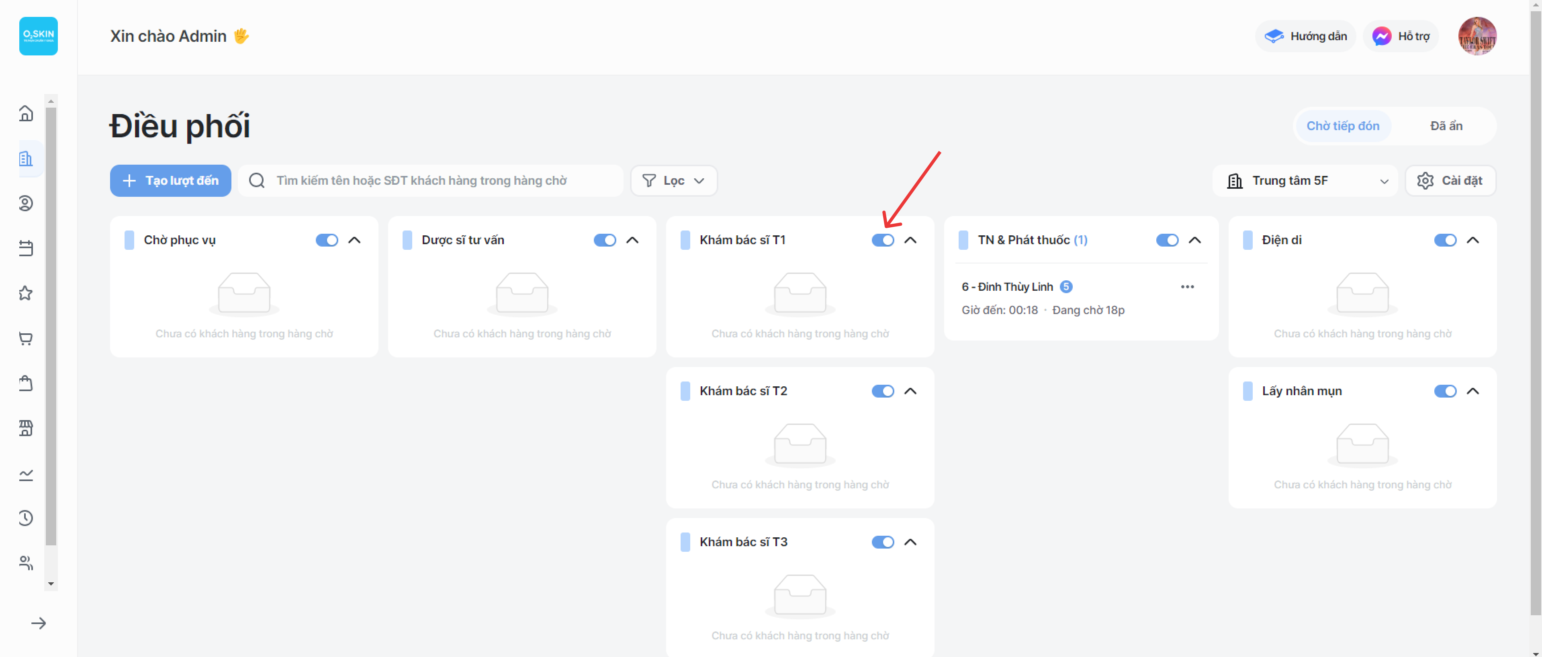Open the history clock sidebar icon

(x=26, y=518)
